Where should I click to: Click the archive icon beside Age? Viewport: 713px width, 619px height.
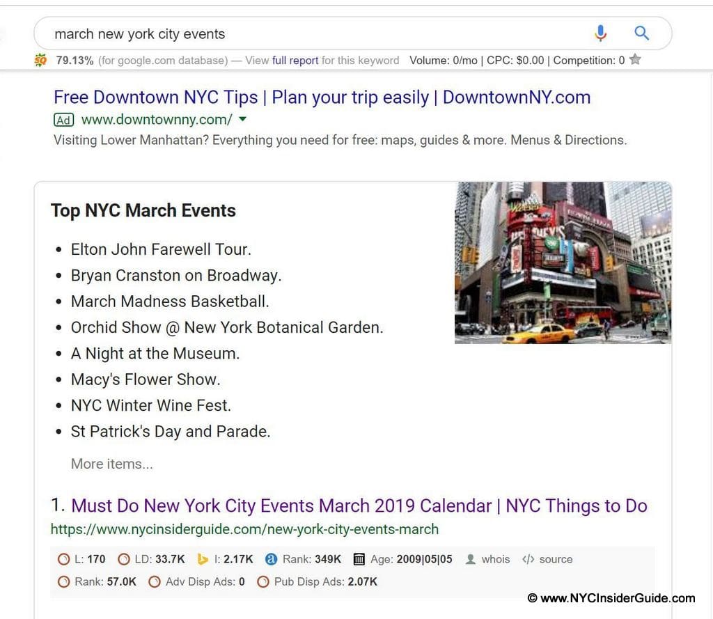point(359,559)
